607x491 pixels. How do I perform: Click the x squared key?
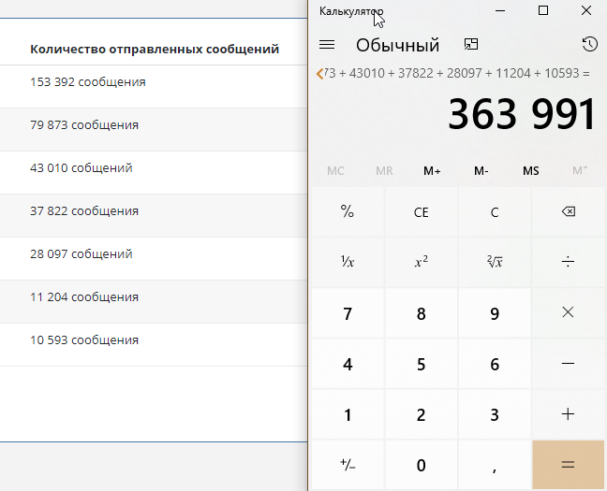click(422, 262)
